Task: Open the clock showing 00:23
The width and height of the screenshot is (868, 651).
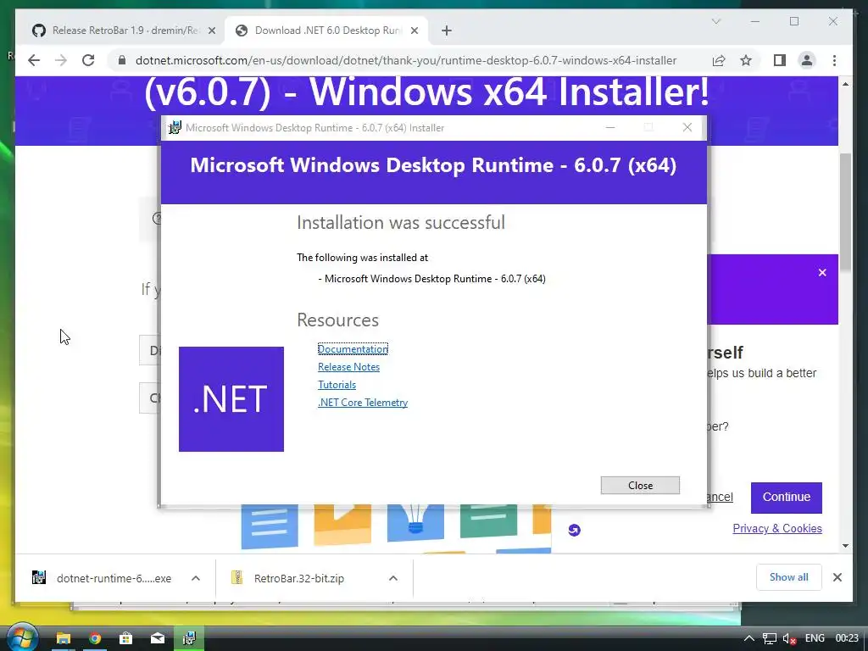Action: point(847,638)
